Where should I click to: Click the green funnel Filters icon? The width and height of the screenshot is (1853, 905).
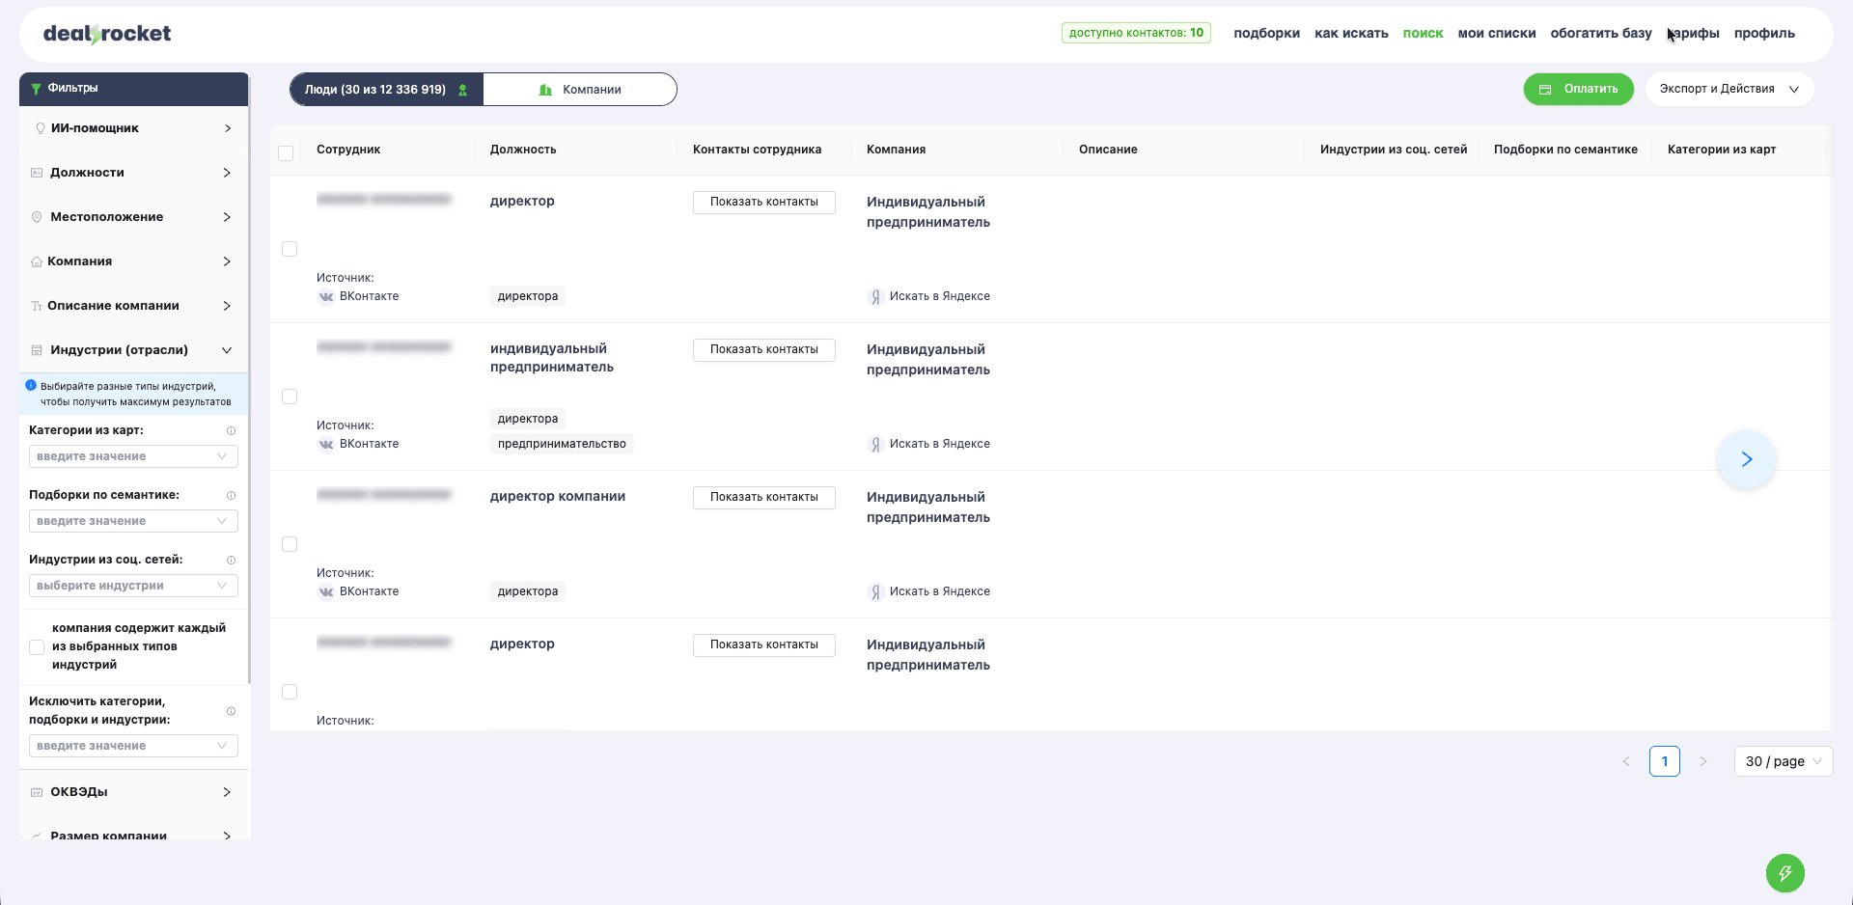tap(36, 89)
